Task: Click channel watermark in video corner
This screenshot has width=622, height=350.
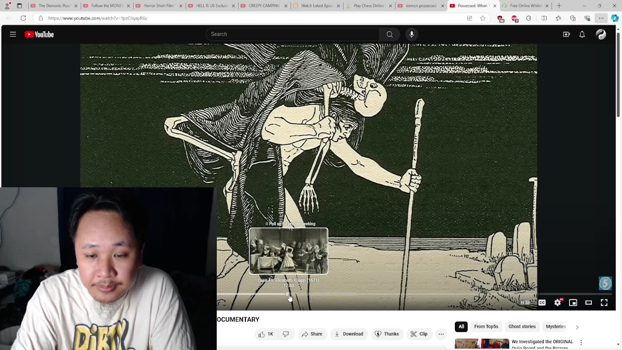Action: coord(605,283)
